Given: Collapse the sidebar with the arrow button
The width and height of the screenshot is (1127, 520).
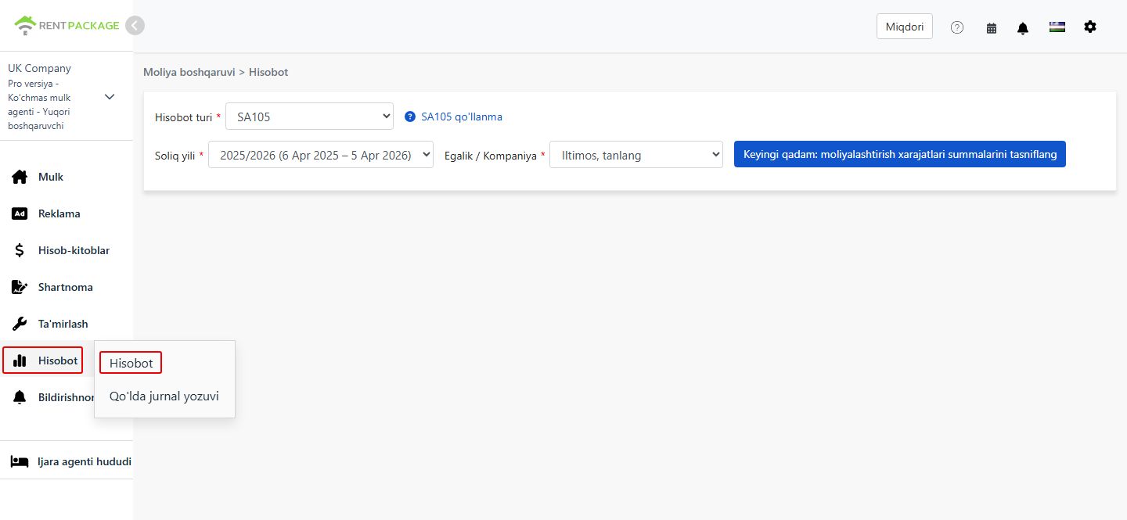Looking at the screenshot, I should tap(135, 26).
